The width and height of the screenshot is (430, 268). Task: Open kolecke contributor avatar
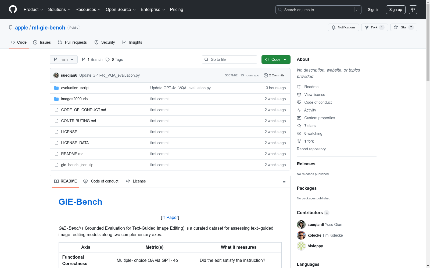[301, 235]
